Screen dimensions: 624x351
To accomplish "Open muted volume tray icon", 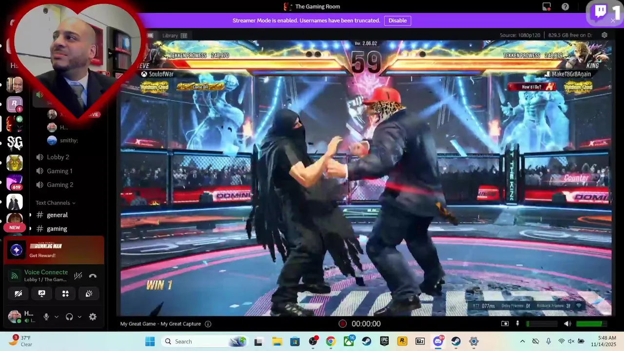I will tap(571, 341).
